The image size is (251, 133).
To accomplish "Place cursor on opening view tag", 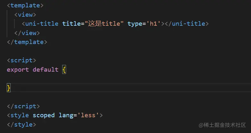I will tap(25, 15).
